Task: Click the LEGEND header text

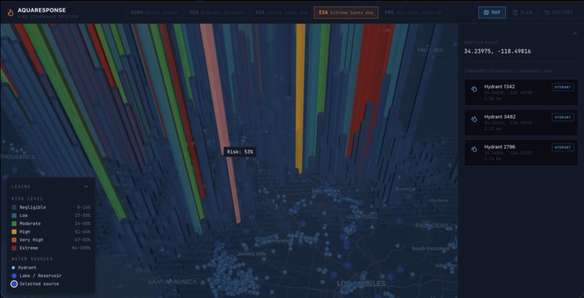Action: [21, 187]
